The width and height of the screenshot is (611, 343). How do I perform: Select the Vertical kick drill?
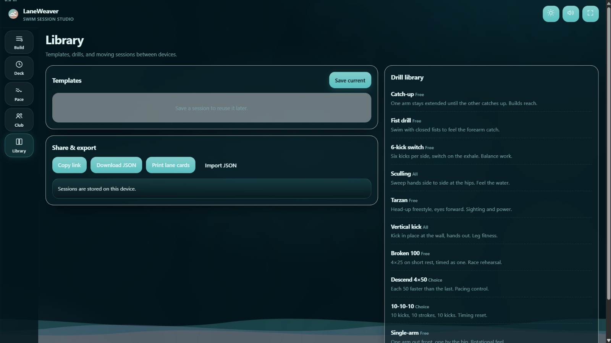(491, 231)
